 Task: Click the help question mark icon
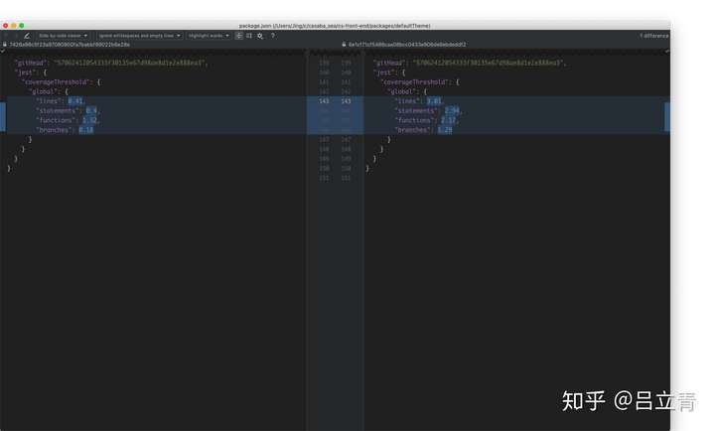pyautogui.click(x=273, y=36)
